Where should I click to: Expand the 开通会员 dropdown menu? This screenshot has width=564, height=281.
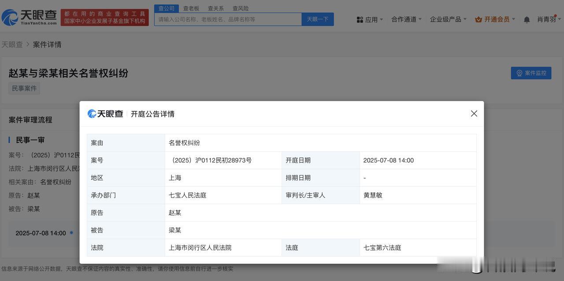[495, 19]
